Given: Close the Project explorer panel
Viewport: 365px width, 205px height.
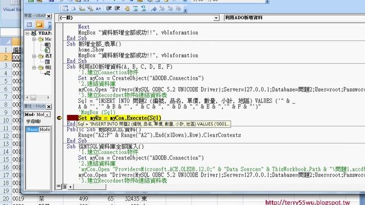Looking at the screenshot, I should pyautogui.click(x=48, y=16).
